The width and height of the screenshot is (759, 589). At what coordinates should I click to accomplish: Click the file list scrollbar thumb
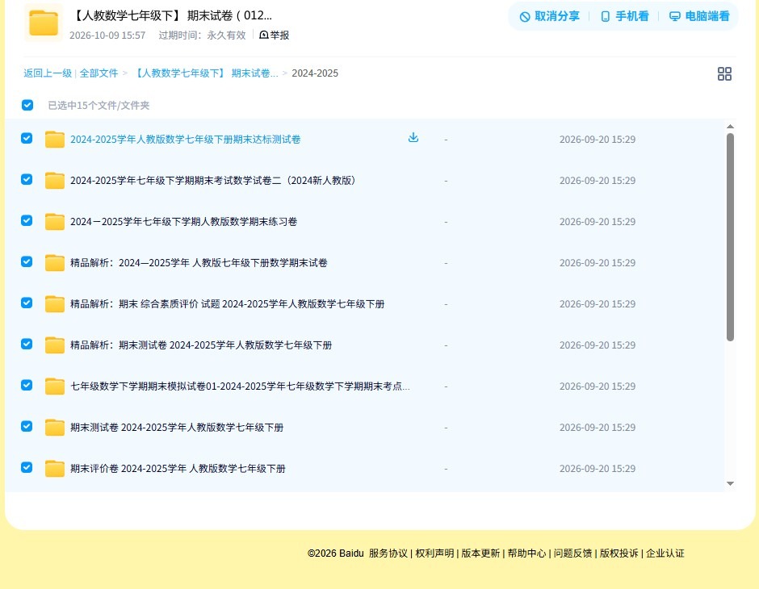(x=730, y=237)
